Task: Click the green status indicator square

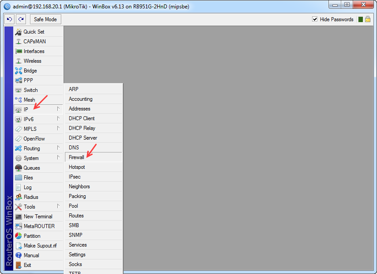Action: coord(360,19)
